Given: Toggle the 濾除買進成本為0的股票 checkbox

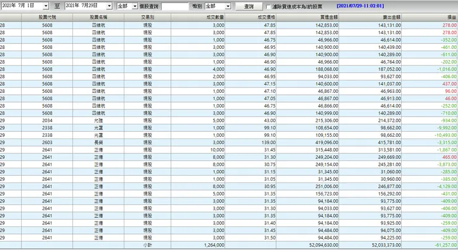Looking at the screenshot, I should (x=269, y=6).
